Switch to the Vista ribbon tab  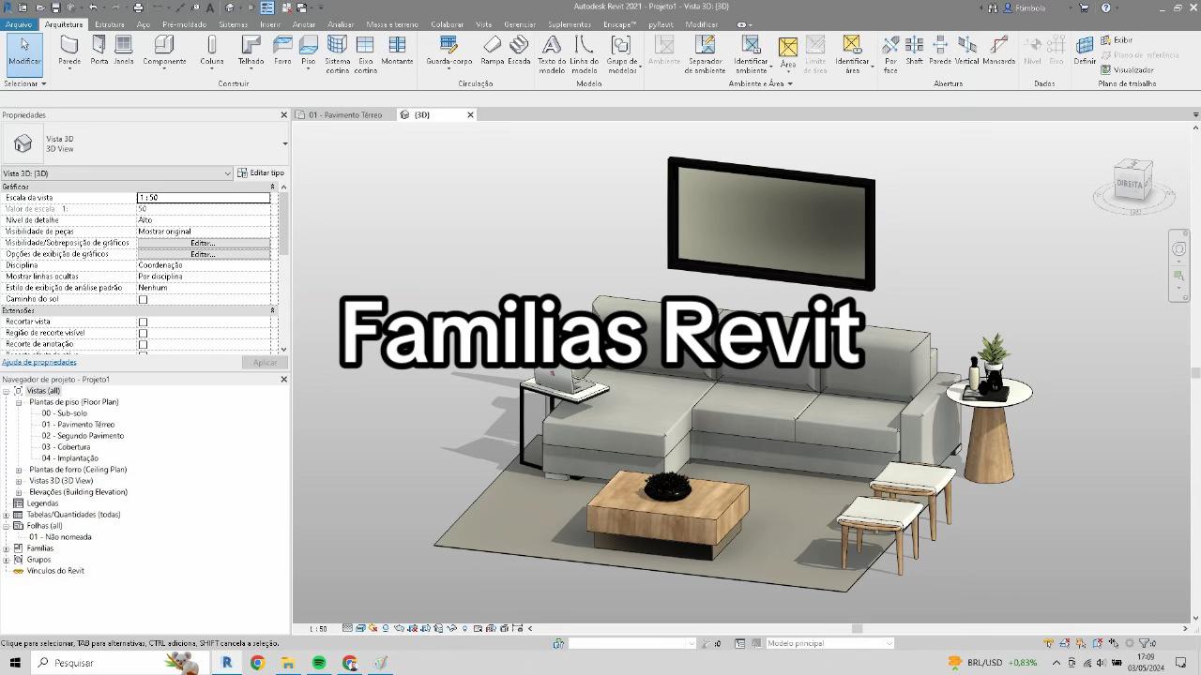(483, 24)
